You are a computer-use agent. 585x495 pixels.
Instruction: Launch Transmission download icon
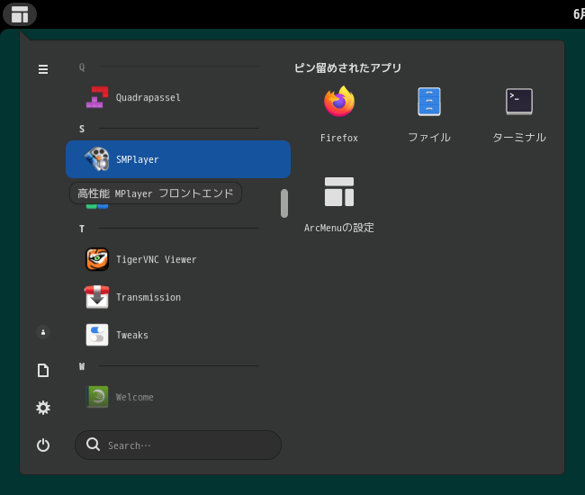pos(97,297)
